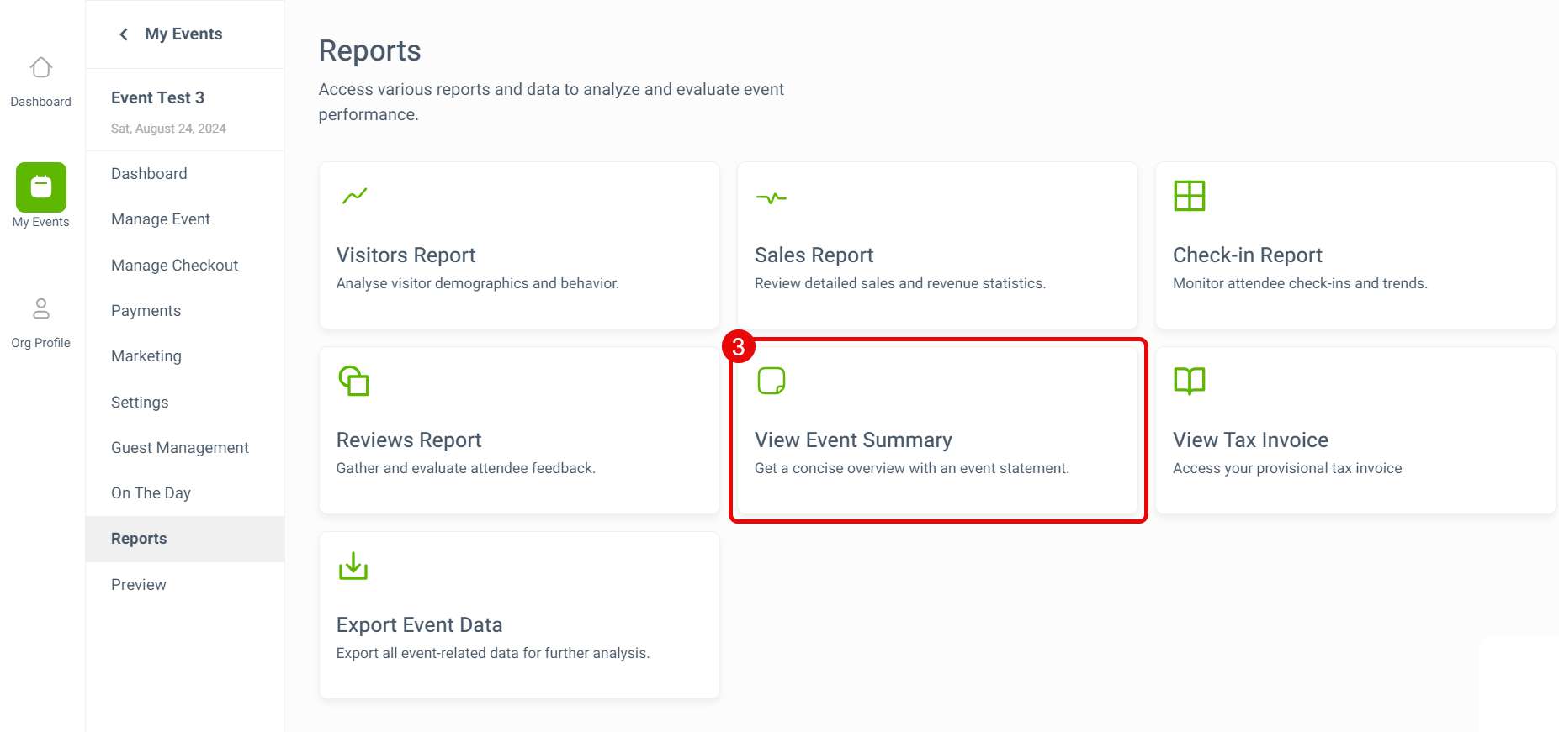Screen dimensions: 1559x732
Task: Click the Dashboard home icon
Action: click(40, 67)
